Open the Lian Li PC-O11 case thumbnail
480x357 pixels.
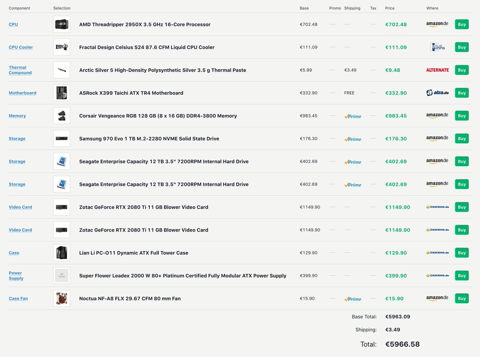coord(62,253)
